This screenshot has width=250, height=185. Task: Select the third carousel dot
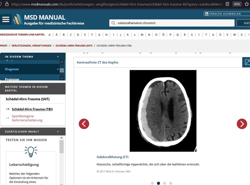(165, 183)
